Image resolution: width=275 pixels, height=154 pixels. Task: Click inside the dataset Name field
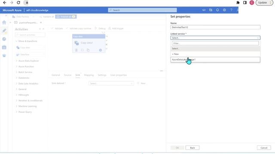(215, 27)
